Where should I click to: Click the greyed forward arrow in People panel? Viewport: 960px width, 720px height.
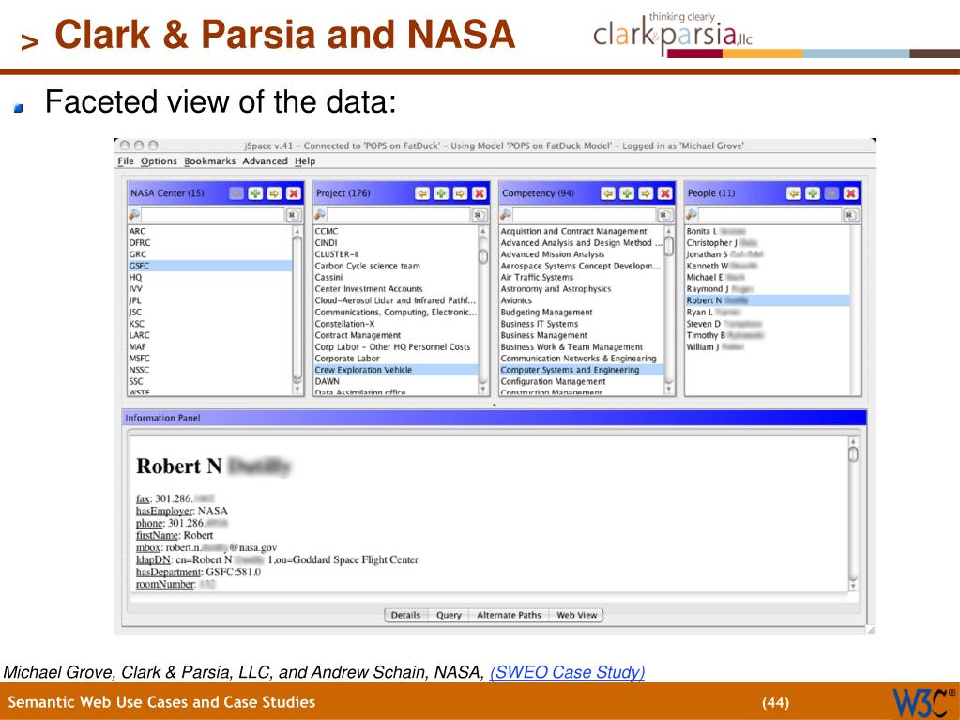(831, 193)
